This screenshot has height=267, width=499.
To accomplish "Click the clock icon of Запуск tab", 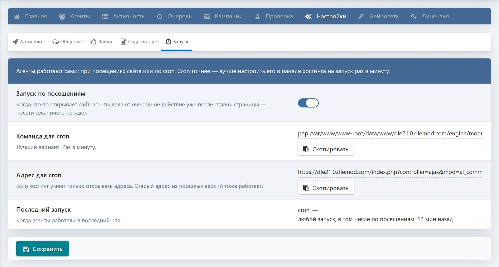I will click(x=168, y=42).
